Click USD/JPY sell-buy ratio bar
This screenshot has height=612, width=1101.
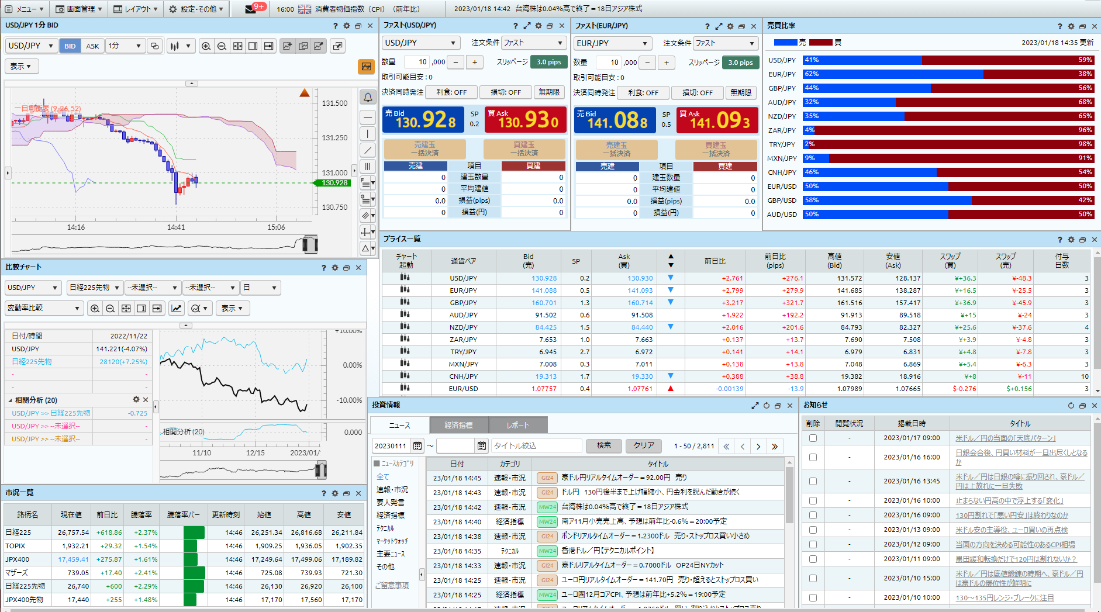click(x=948, y=60)
